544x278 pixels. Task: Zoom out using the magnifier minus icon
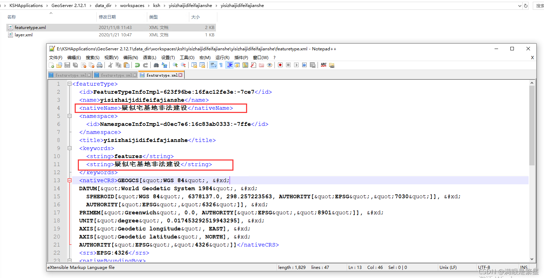tap(183, 65)
